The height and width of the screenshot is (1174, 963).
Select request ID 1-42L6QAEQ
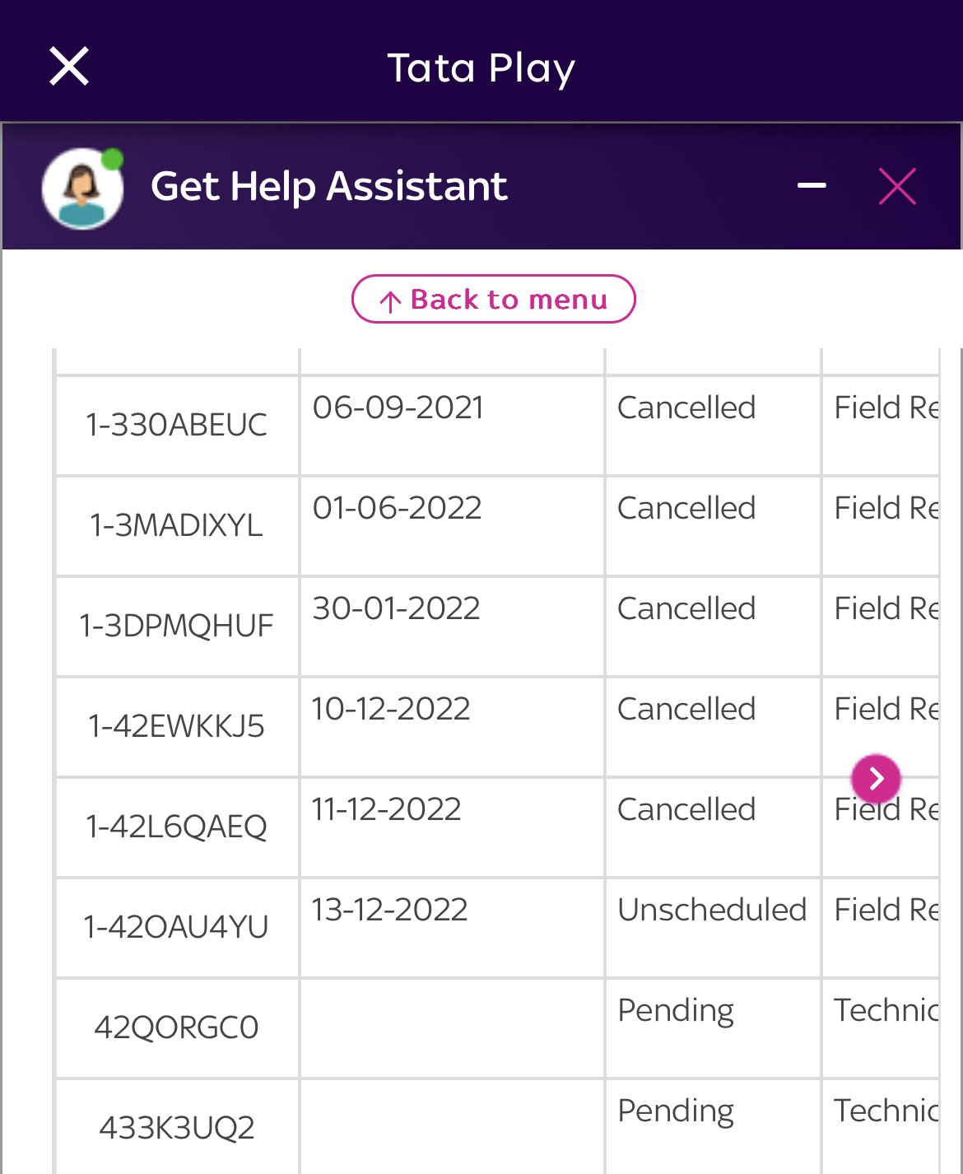[x=177, y=827]
